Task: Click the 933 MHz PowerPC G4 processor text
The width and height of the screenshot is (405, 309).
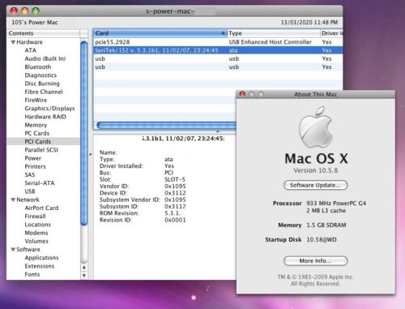Action: click(336, 204)
